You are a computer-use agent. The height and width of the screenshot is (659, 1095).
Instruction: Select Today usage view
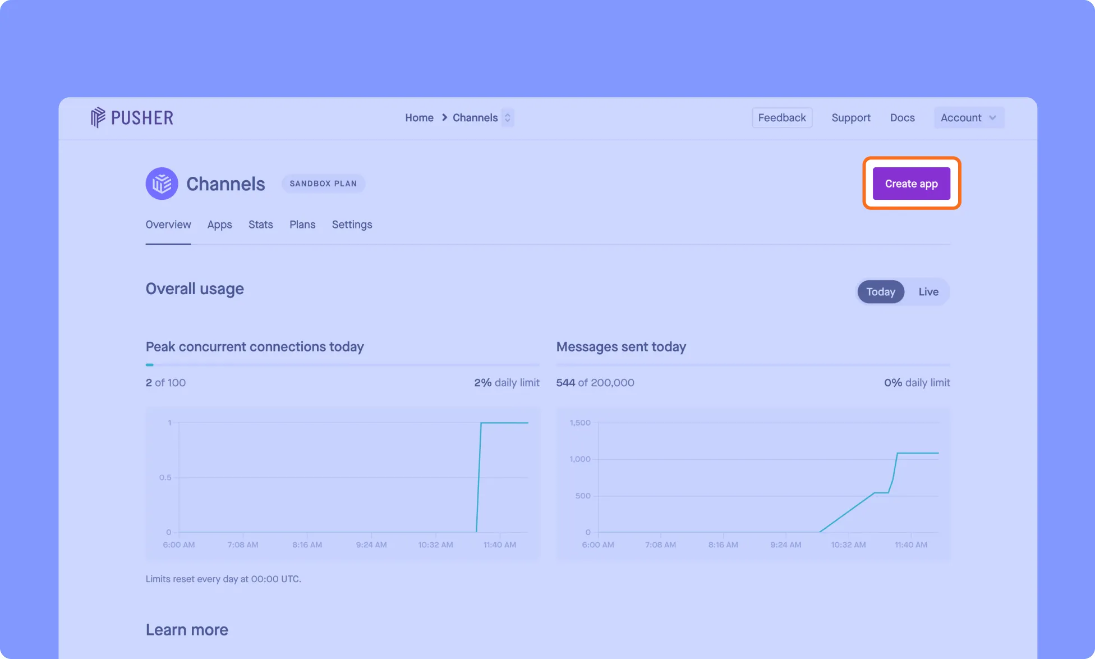click(881, 292)
